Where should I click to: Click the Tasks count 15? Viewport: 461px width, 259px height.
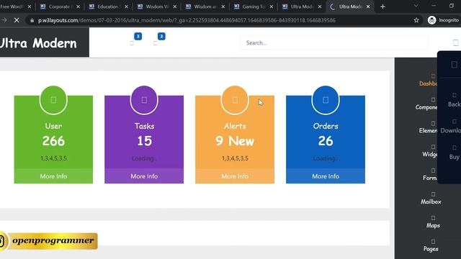pos(144,141)
